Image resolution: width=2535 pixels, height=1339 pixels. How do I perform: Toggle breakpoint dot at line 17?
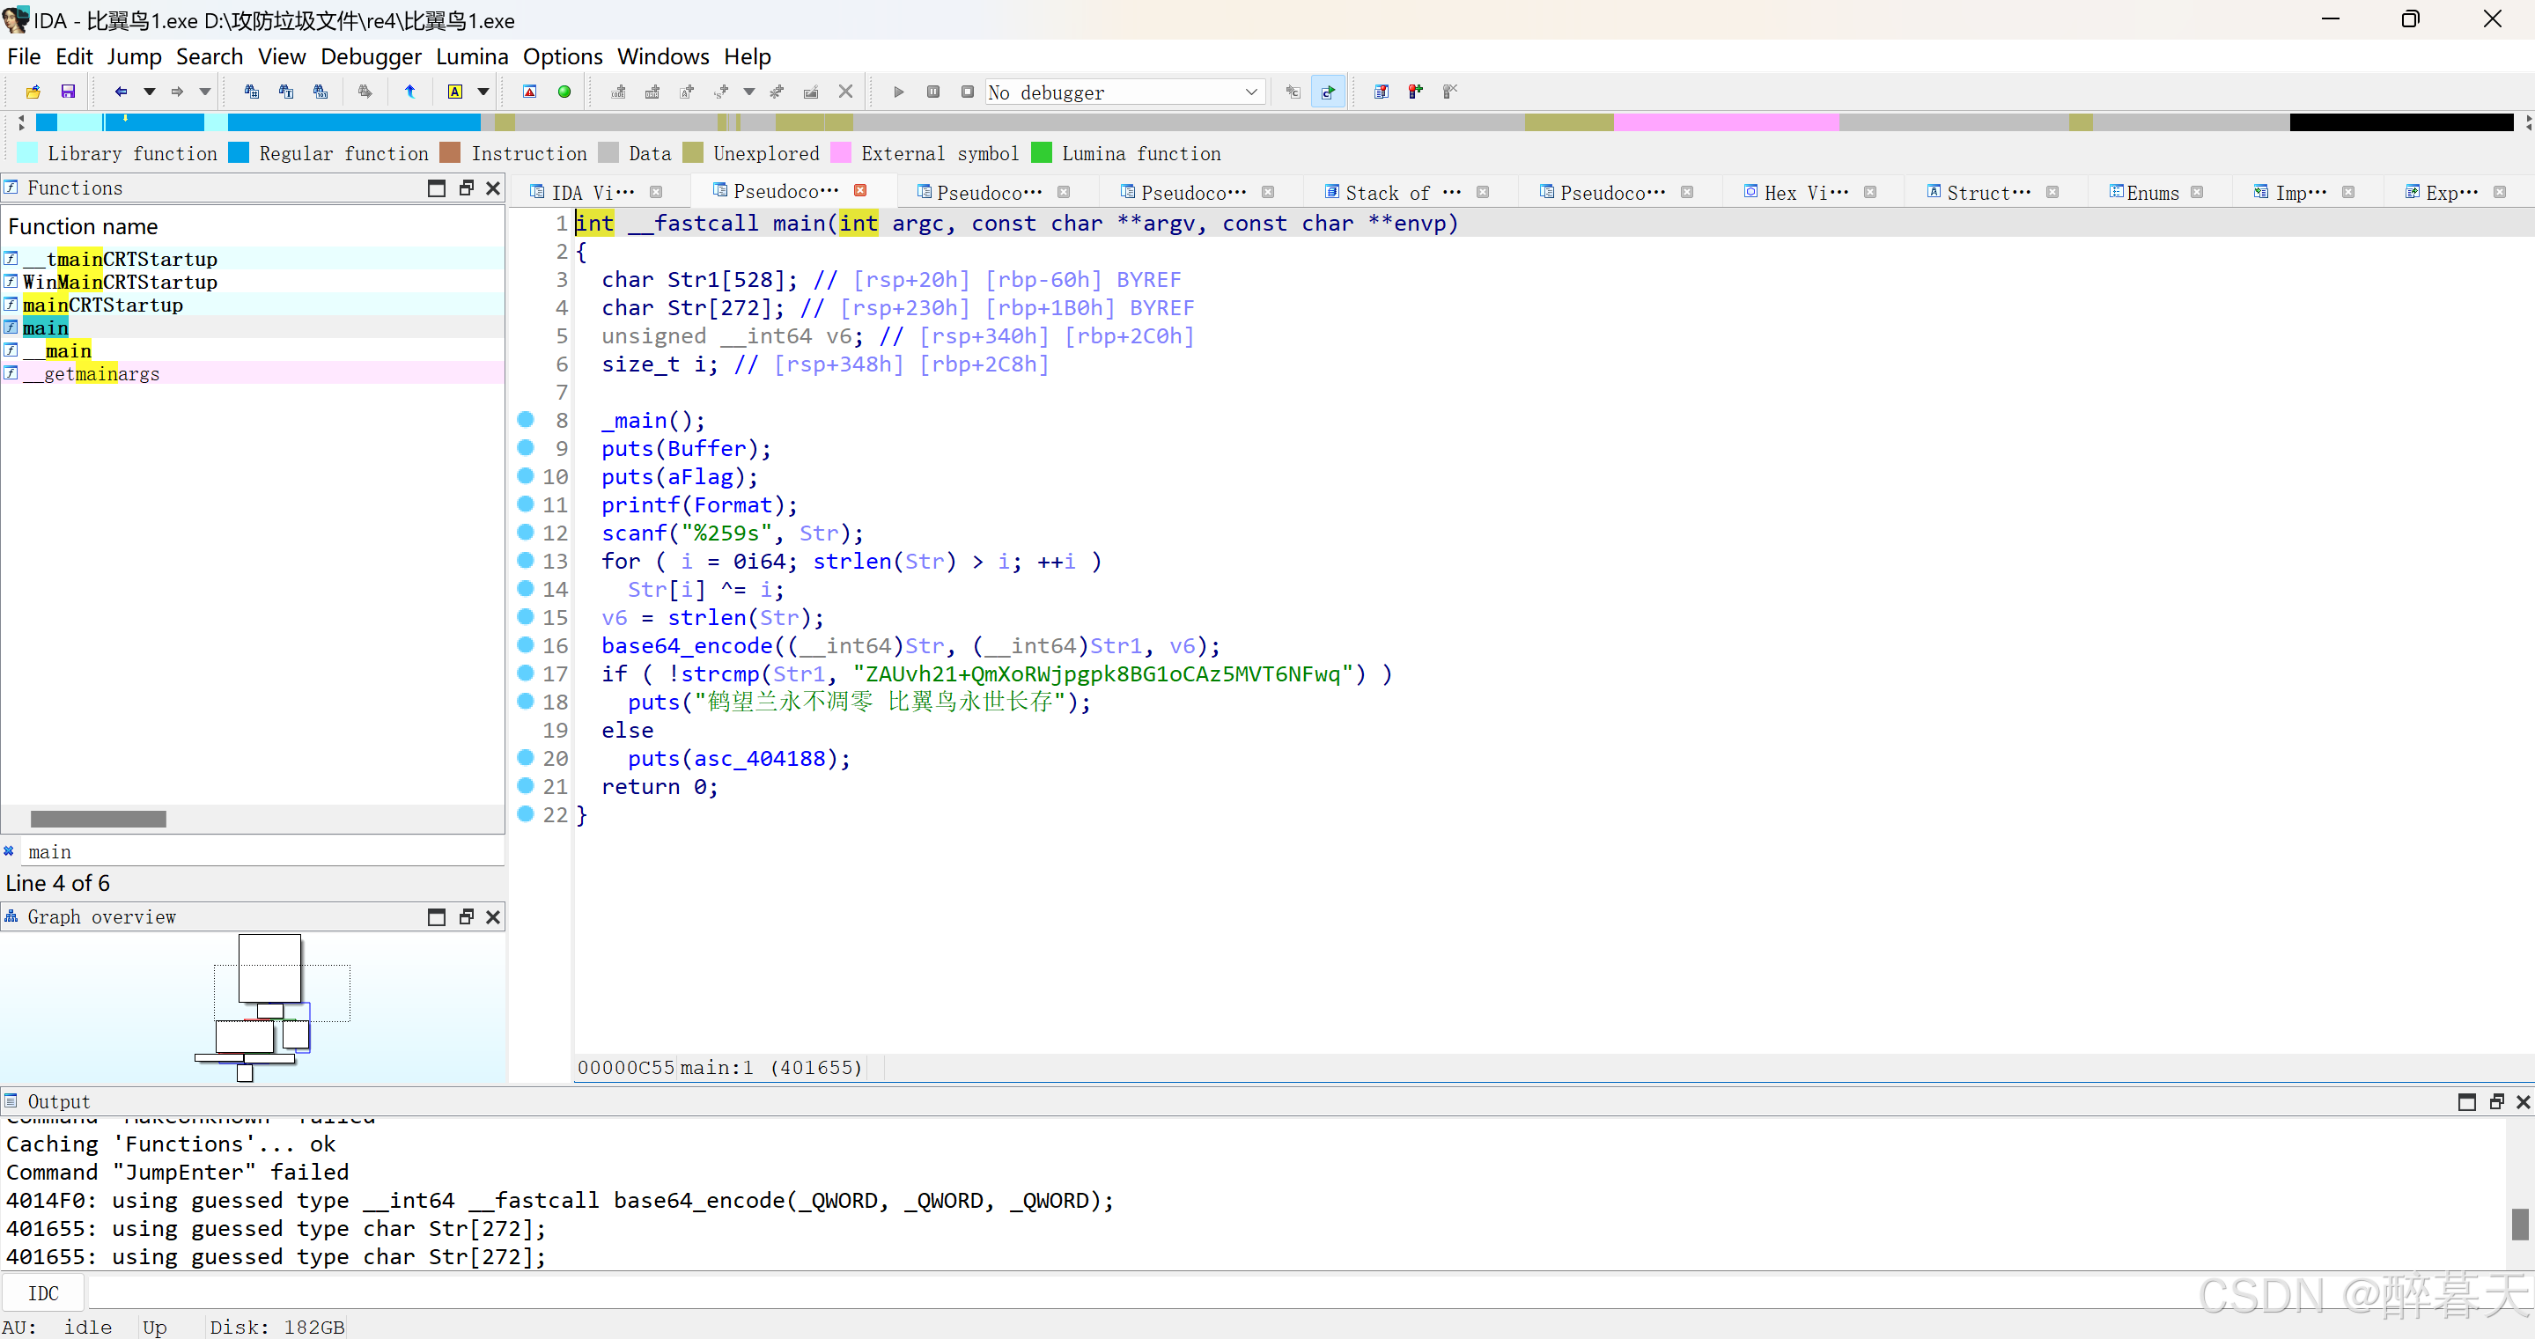[x=526, y=673]
